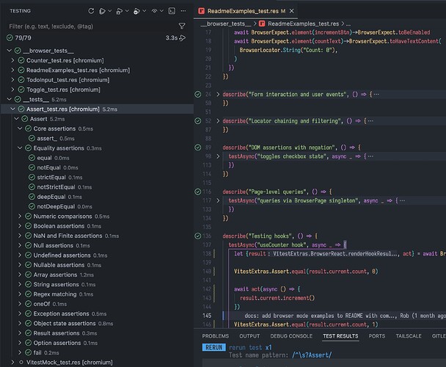This screenshot has height=367, width=446.
Task: Click gutter pass icon at line 24
Action: 198,95
